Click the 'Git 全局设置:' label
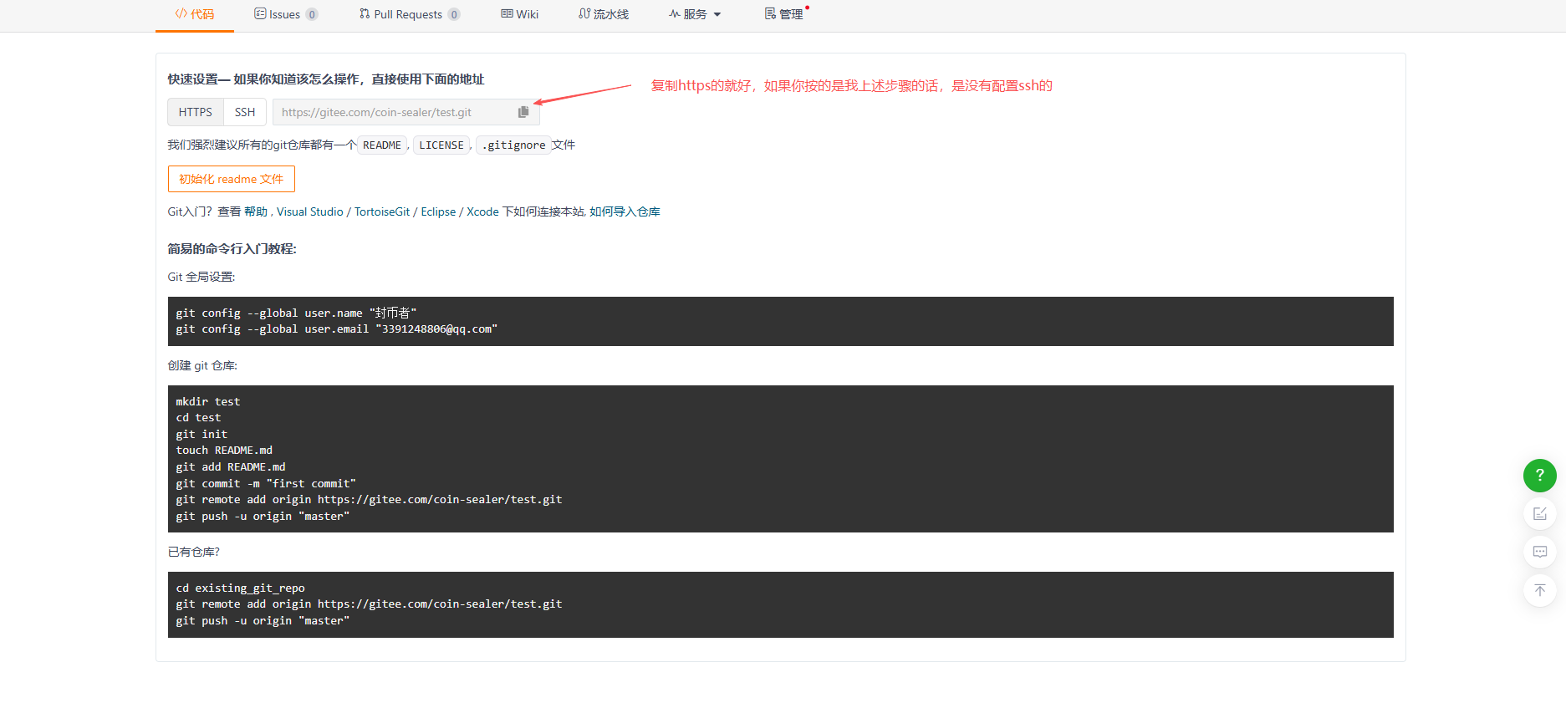Screen dimensions: 1566x703 [x=201, y=277]
